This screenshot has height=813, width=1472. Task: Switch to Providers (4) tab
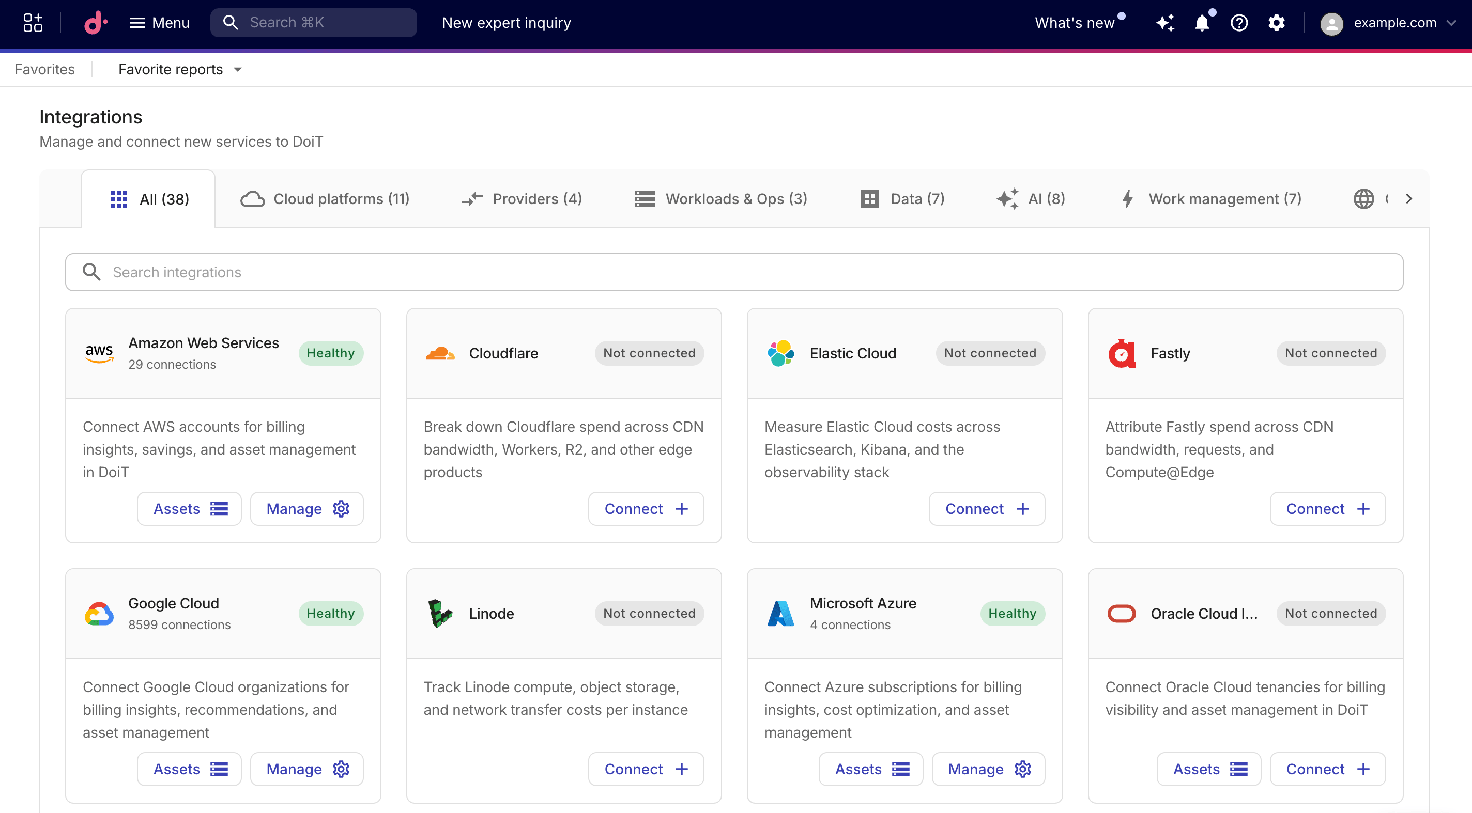tap(523, 199)
